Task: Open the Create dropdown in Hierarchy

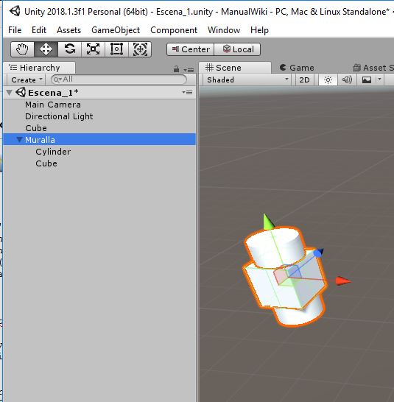Action: tap(26, 80)
